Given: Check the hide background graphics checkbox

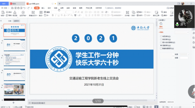Looking at the screenshot, I should coord(161,48).
